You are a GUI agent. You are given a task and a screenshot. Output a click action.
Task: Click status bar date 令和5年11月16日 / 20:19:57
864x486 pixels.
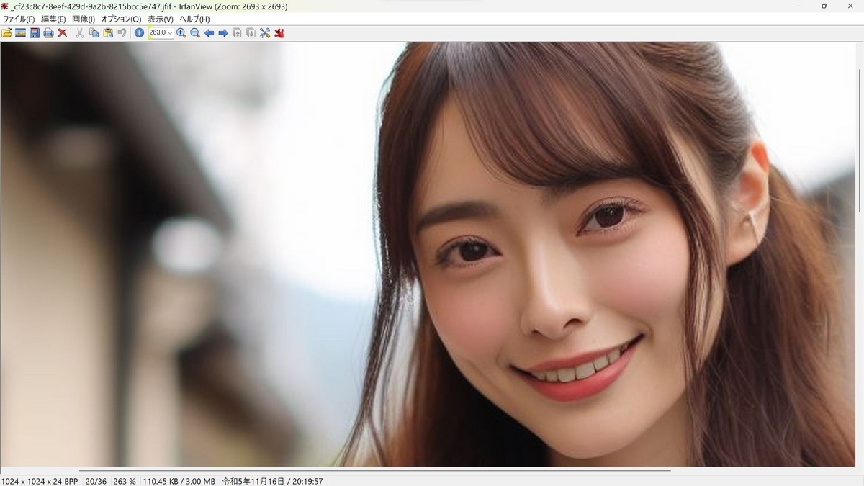pos(273,481)
